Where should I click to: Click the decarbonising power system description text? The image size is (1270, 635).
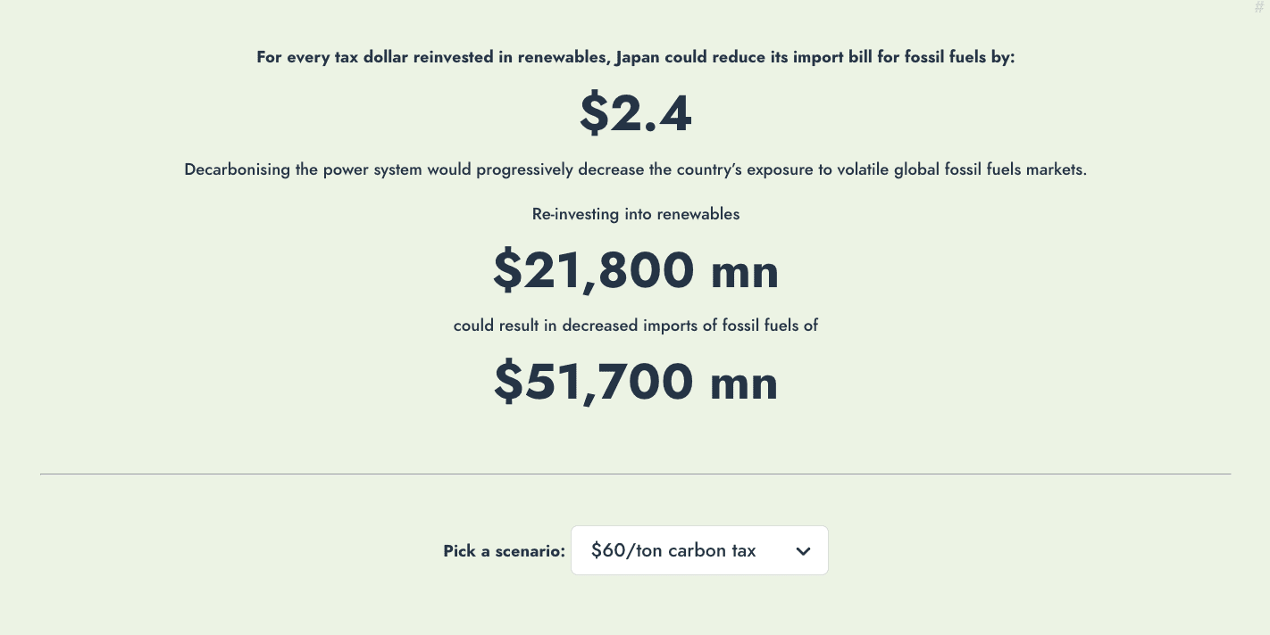coord(635,169)
